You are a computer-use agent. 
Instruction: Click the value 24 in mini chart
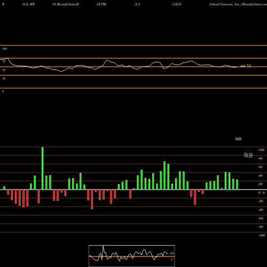point(172,253)
